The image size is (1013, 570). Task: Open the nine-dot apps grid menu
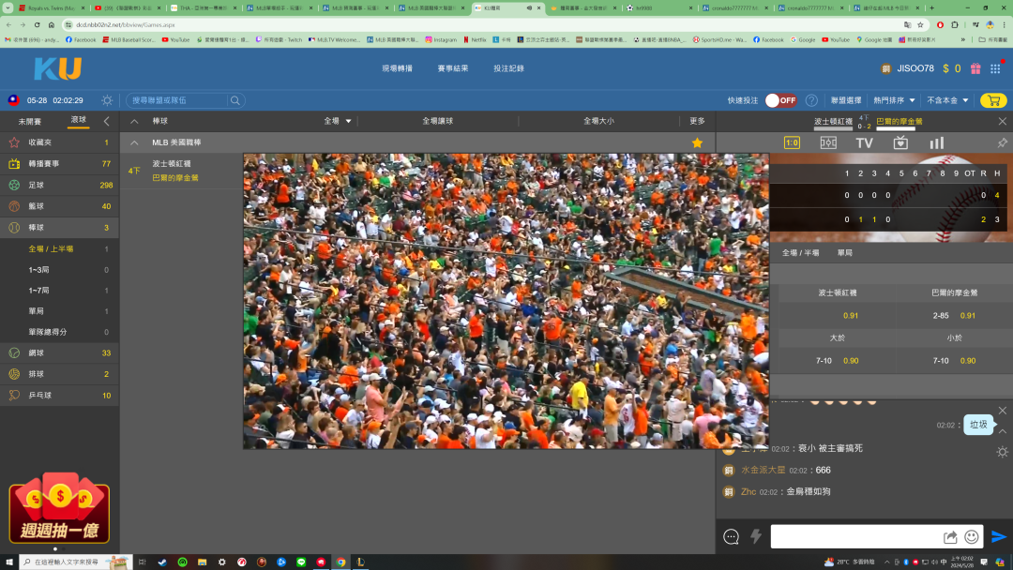[995, 68]
